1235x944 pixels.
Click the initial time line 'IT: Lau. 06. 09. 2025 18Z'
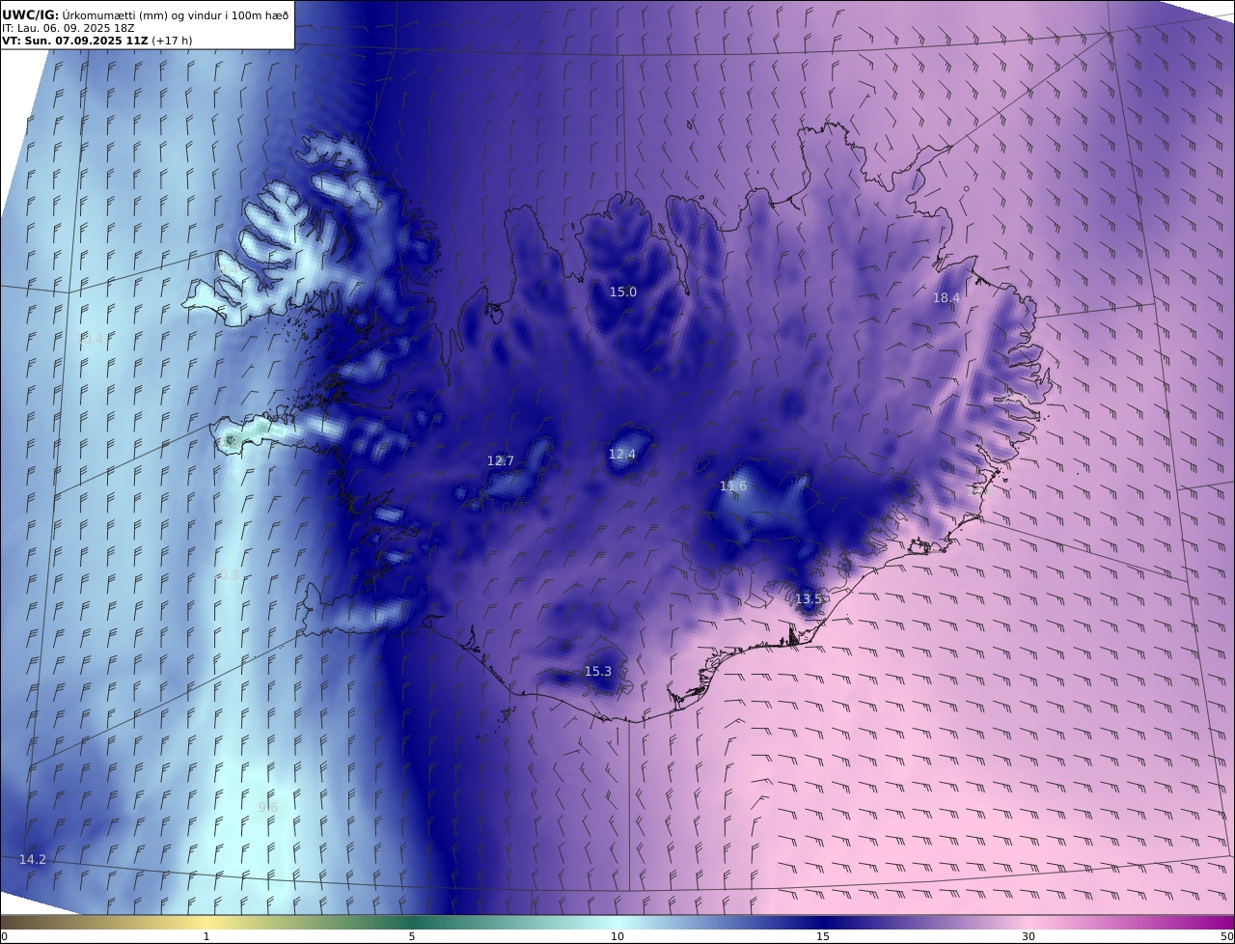[69, 28]
